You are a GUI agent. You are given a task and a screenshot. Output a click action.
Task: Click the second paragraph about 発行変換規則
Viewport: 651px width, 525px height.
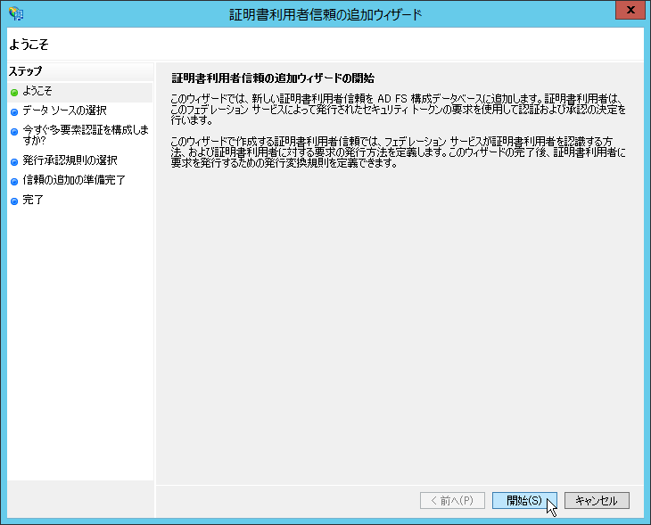coord(398,152)
